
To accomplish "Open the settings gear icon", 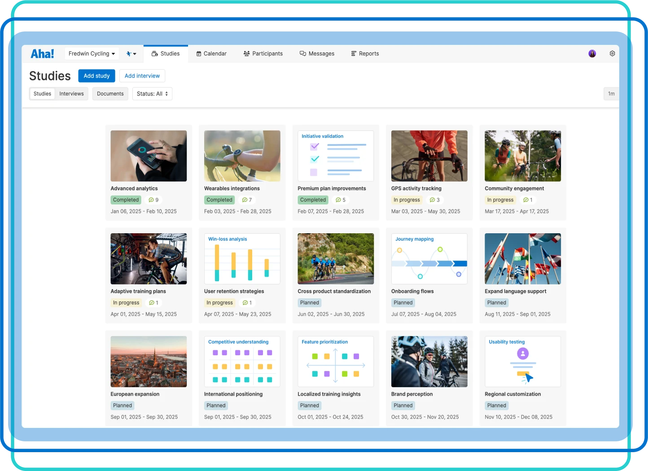I will 612,53.
